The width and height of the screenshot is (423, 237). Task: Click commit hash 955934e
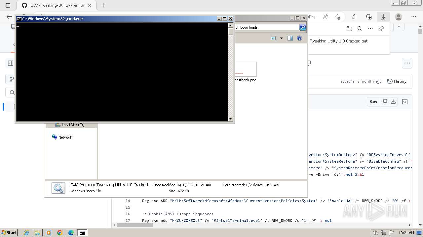pyautogui.click(x=347, y=81)
